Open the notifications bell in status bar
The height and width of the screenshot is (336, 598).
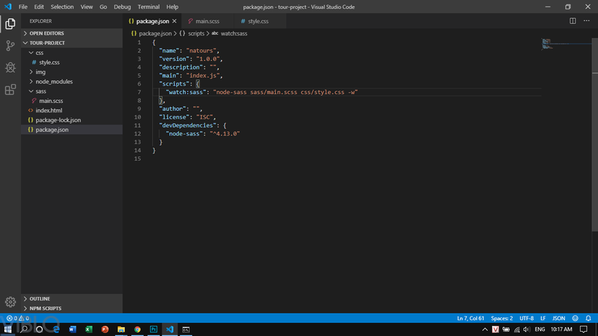(x=589, y=318)
